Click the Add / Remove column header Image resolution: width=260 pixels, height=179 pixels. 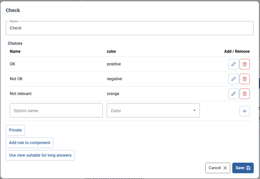(x=237, y=52)
